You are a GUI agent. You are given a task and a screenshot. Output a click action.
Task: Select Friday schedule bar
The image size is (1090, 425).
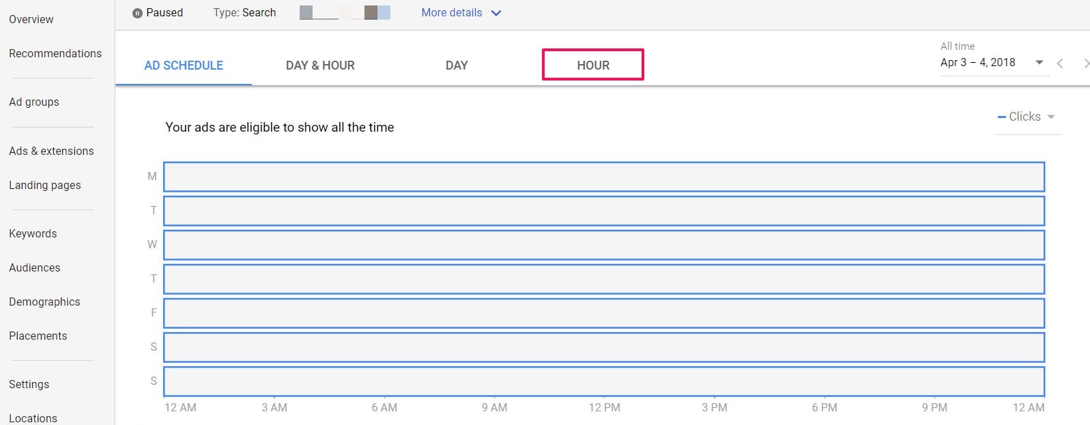[604, 313]
